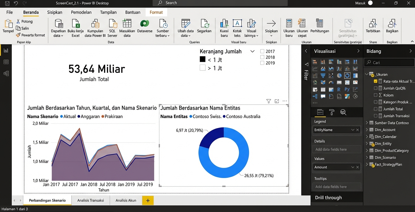Viewport: 415px width, 212px height.
Task: Open focus mode on donut chart
Action: click(x=277, y=101)
